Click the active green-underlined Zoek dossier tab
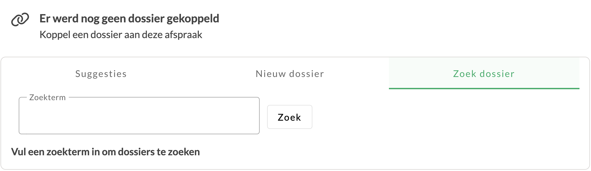The width and height of the screenshot is (591, 171). (483, 74)
